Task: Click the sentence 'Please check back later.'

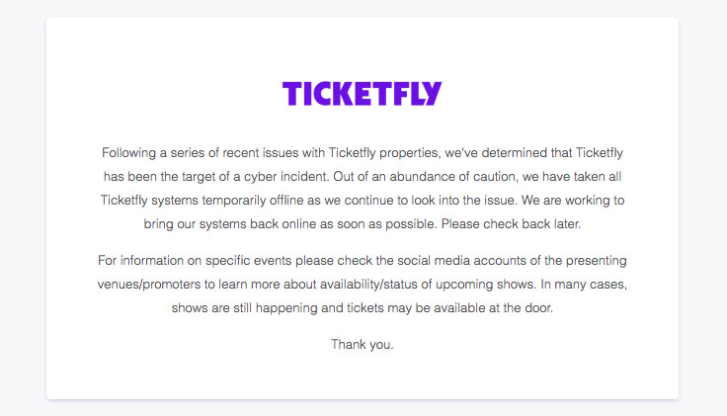Action: click(x=511, y=224)
